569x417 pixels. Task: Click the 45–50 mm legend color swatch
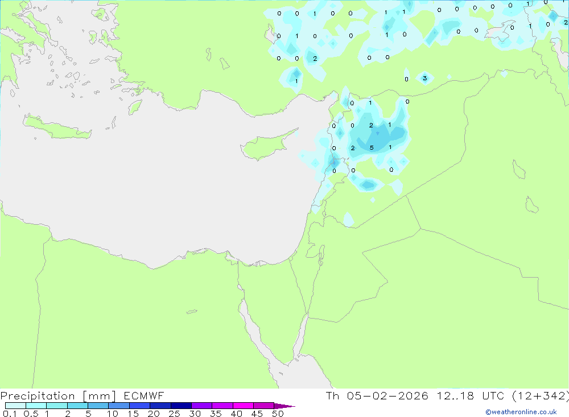tap(263, 406)
